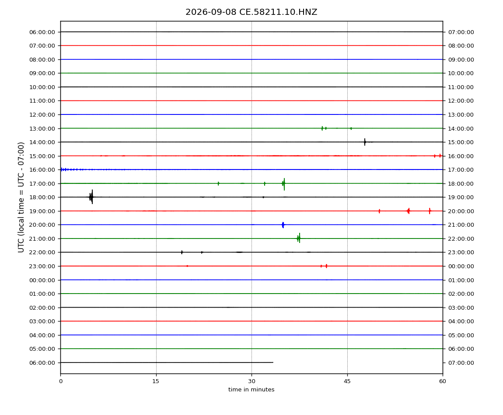The width and height of the screenshot is (503, 415).
Task: Click the 03:00:00 left axis label
Action: click(42, 322)
